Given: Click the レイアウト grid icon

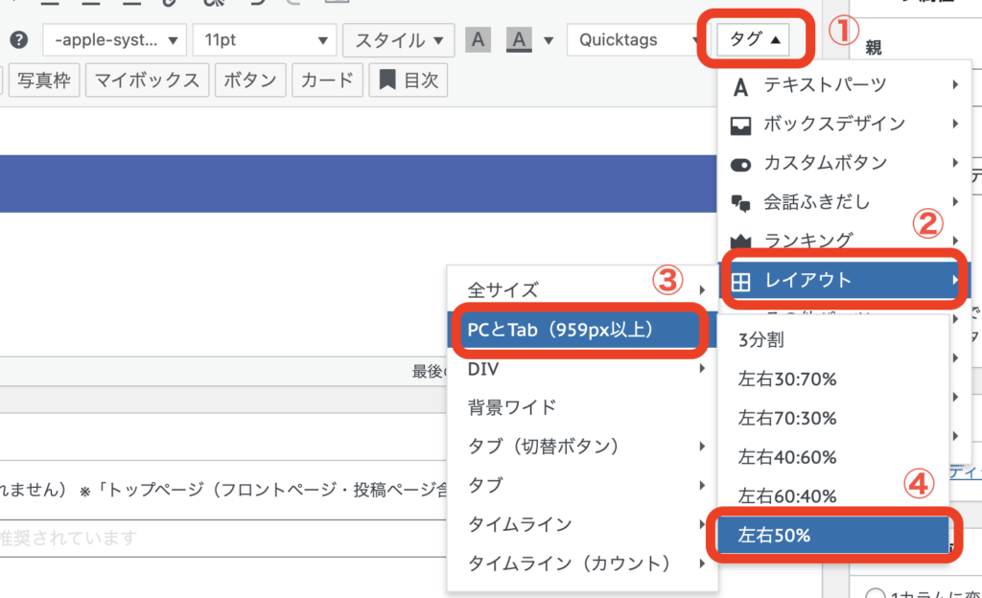Looking at the screenshot, I should coord(740,281).
